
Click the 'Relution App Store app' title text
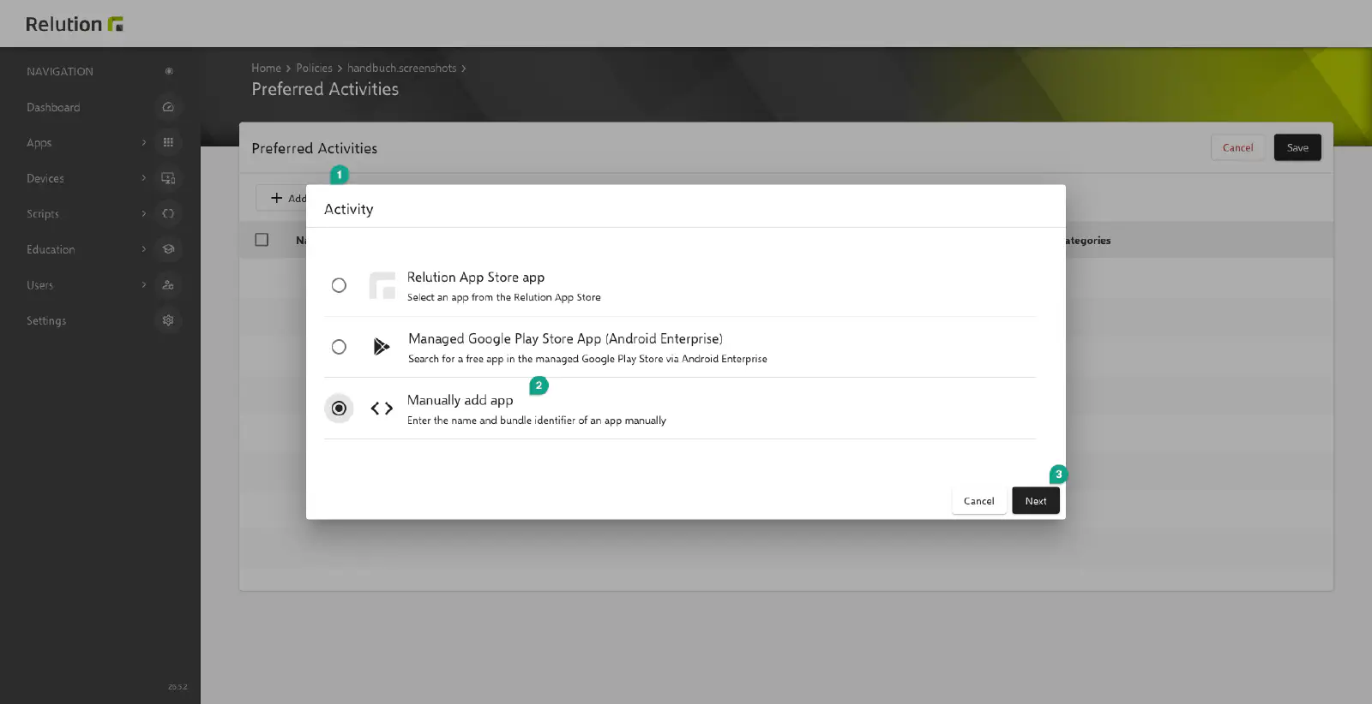(476, 277)
